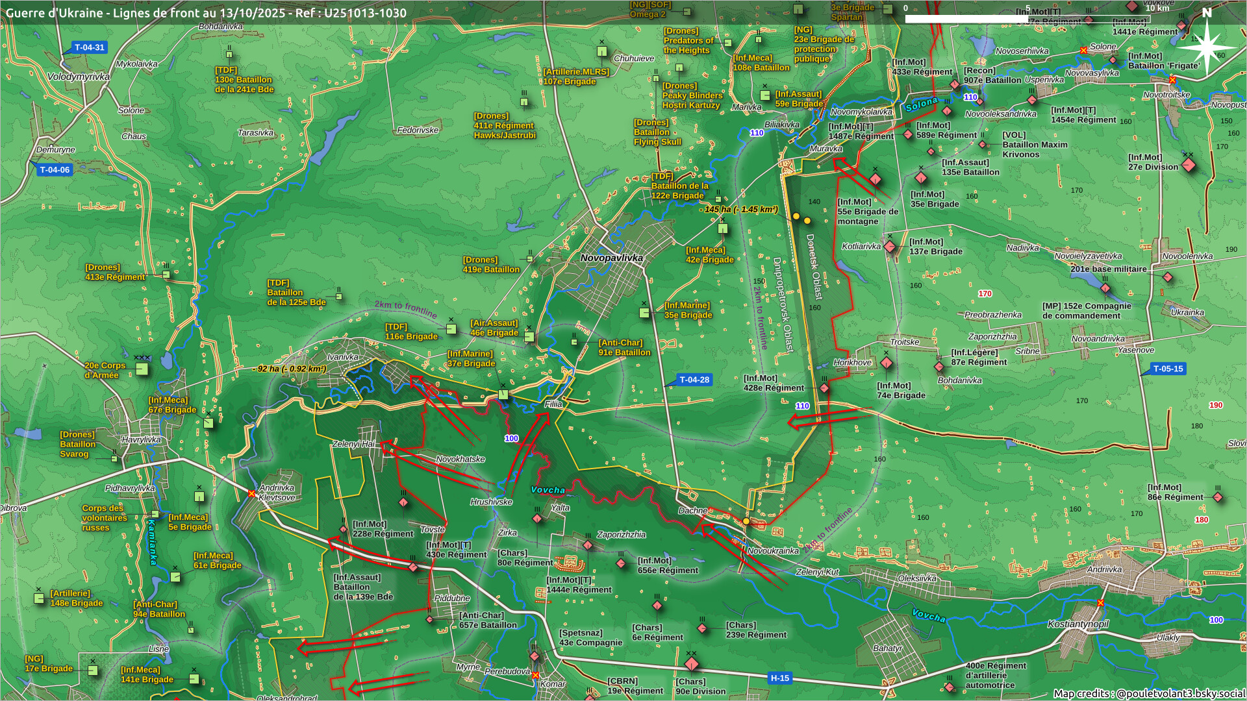Click the 90e Division red diamond marker

coord(692,664)
